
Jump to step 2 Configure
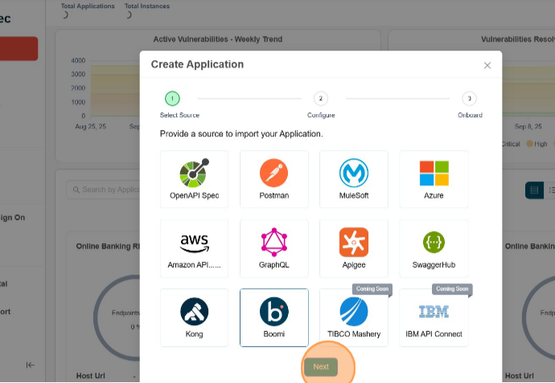coord(320,99)
